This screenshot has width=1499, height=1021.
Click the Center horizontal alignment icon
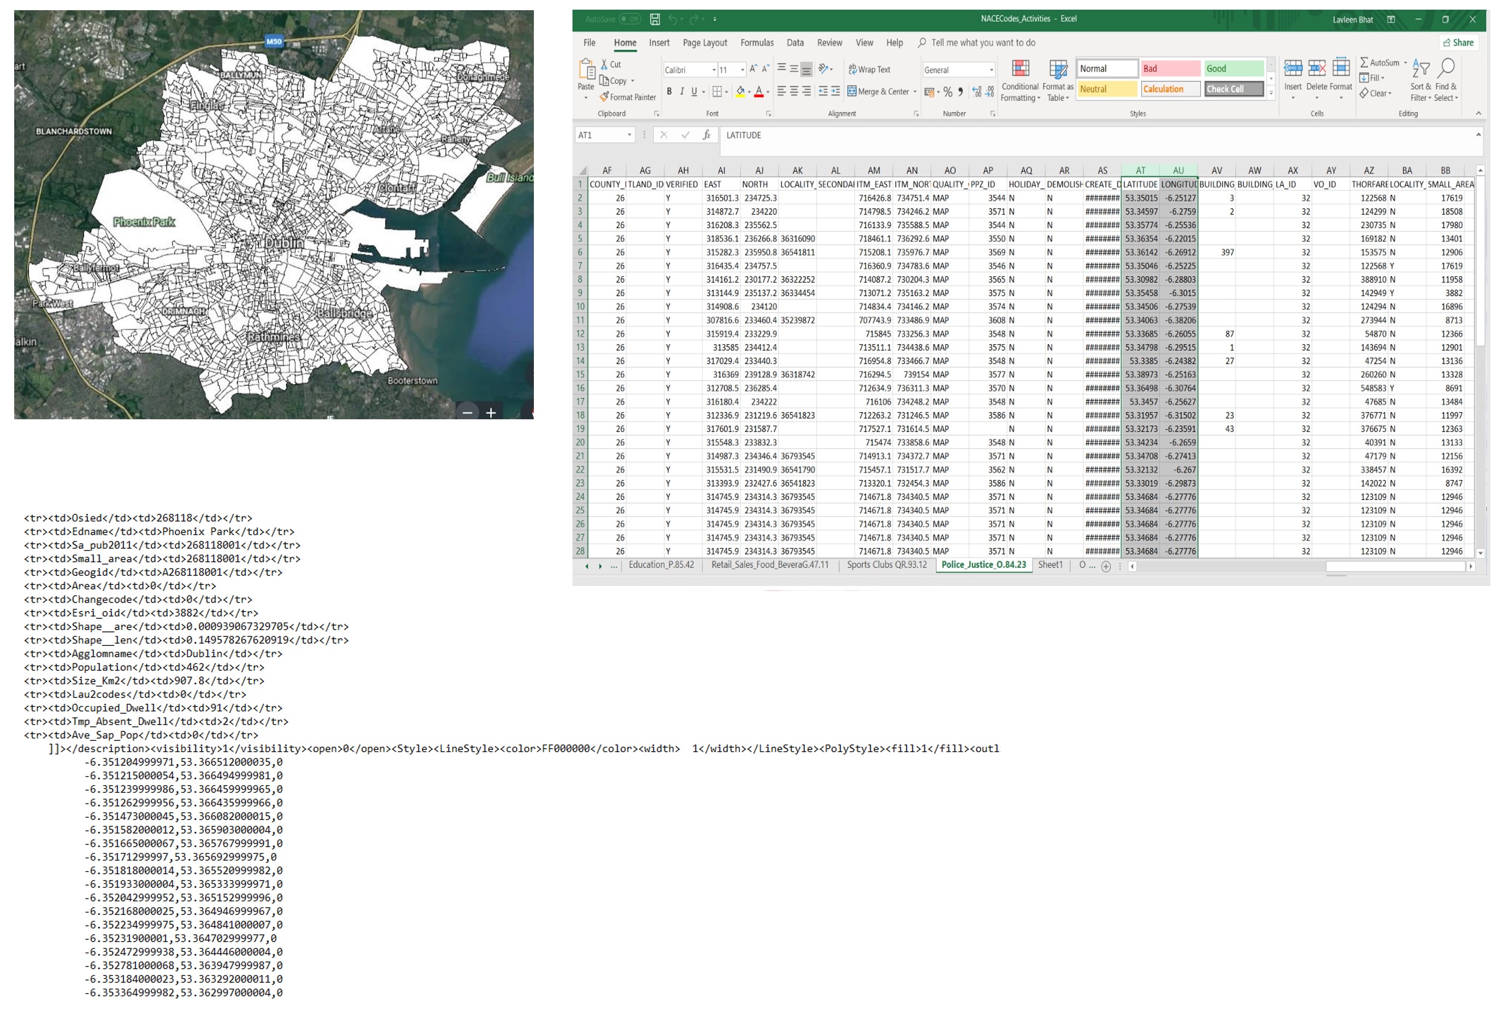pyautogui.click(x=794, y=91)
